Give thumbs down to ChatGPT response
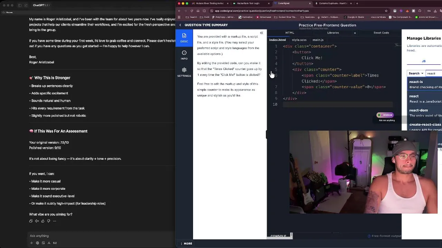 pos(49,221)
